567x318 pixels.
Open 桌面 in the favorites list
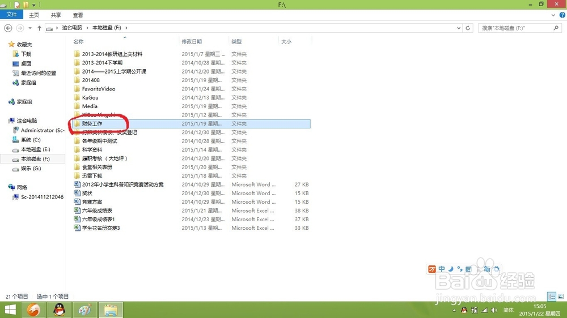coord(26,63)
